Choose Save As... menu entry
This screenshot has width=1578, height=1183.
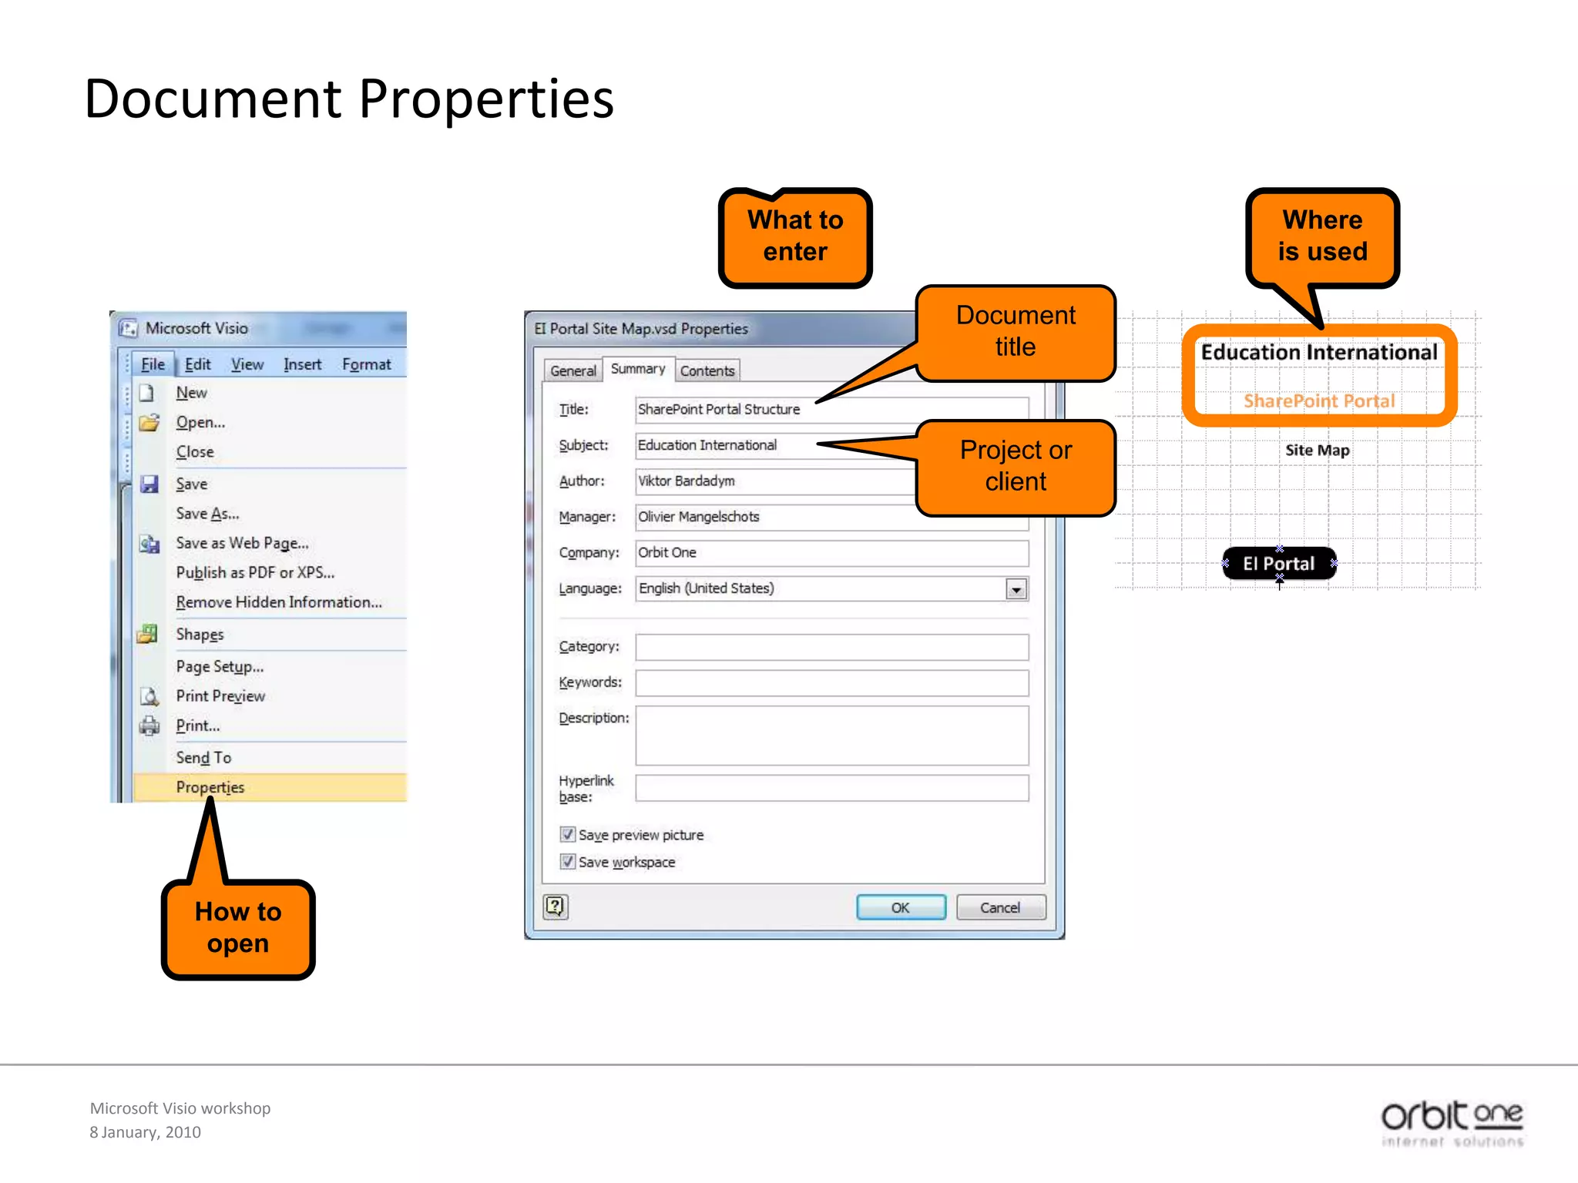pos(270,514)
